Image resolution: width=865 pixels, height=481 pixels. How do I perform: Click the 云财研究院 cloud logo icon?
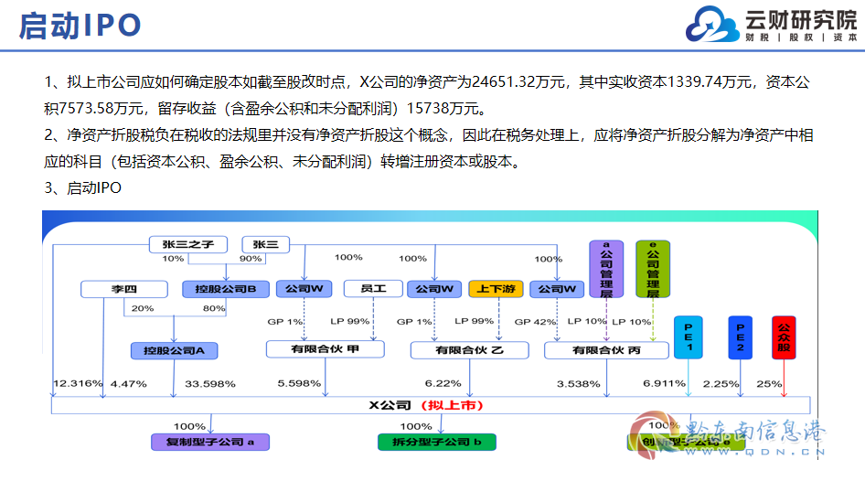(x=712, y=25)
